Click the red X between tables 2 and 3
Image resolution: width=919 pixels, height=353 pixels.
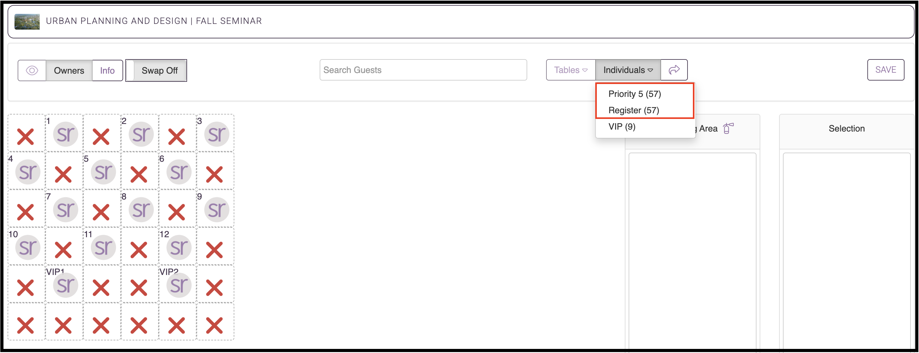point(177,137)
